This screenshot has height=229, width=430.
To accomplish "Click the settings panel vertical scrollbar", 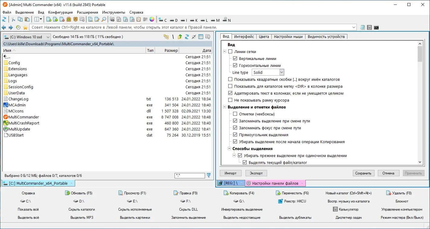I will pyautogui.click(x=420, y=104).
